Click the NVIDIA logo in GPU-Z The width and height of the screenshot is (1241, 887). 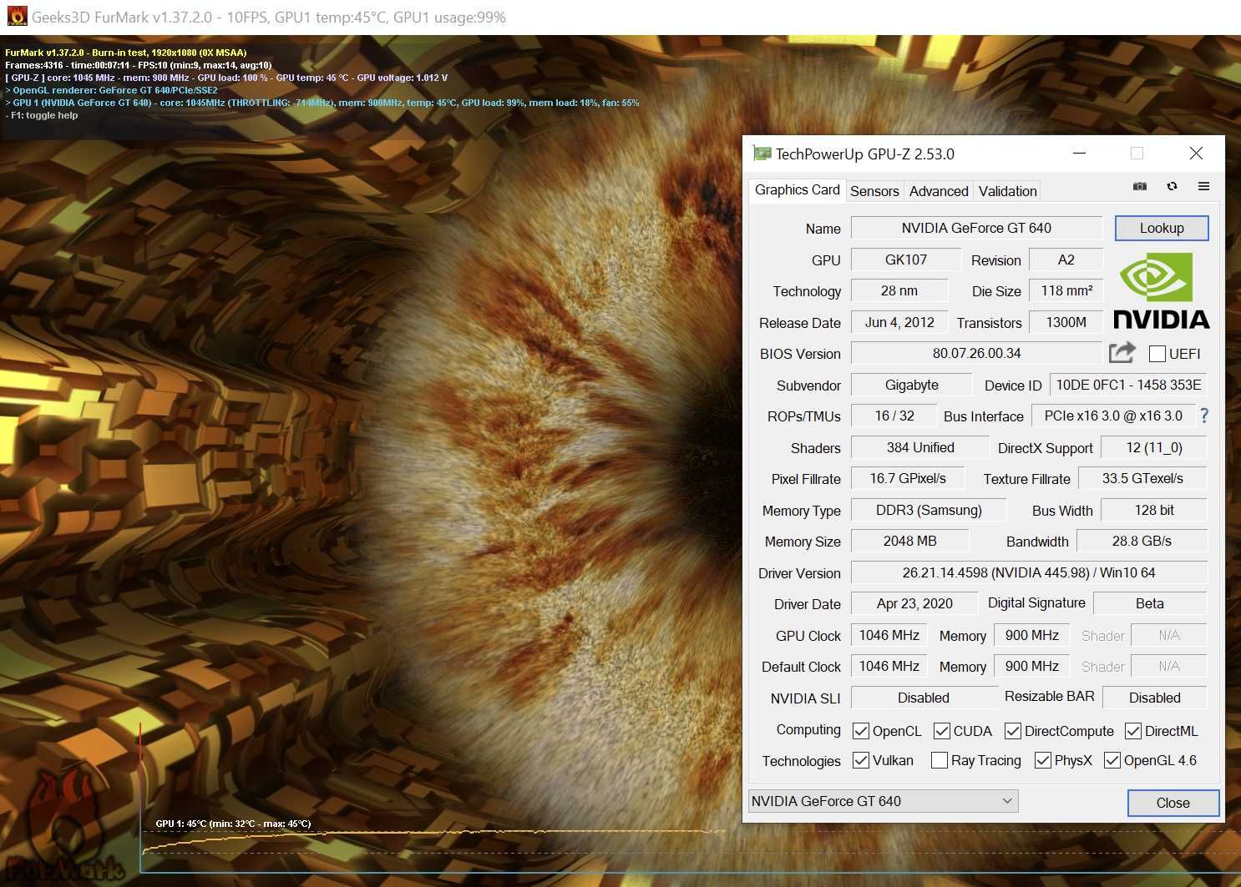[1161, 290]
